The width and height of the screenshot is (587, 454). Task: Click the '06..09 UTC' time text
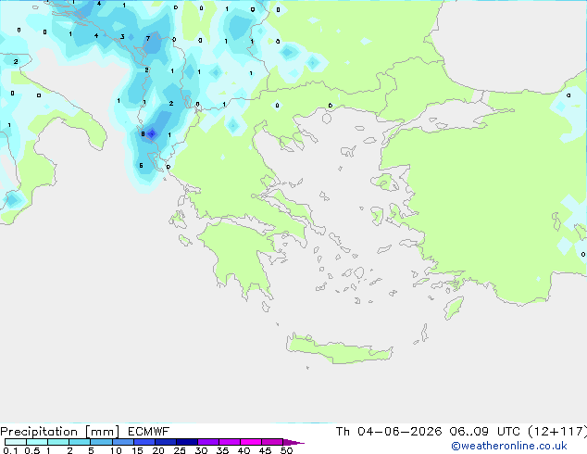pos(485,432)
